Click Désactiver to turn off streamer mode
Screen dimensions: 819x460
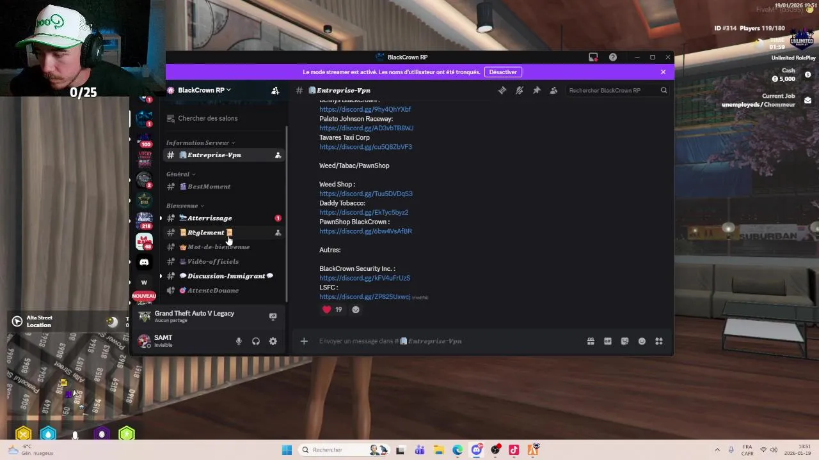[x=503, y=72]
